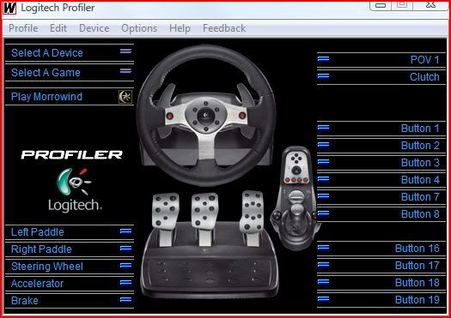Click the Logitech Profiler title bar icon
The width and height of the screenshot is (451, 318).
pyautogui.click(x=9, y=8)
